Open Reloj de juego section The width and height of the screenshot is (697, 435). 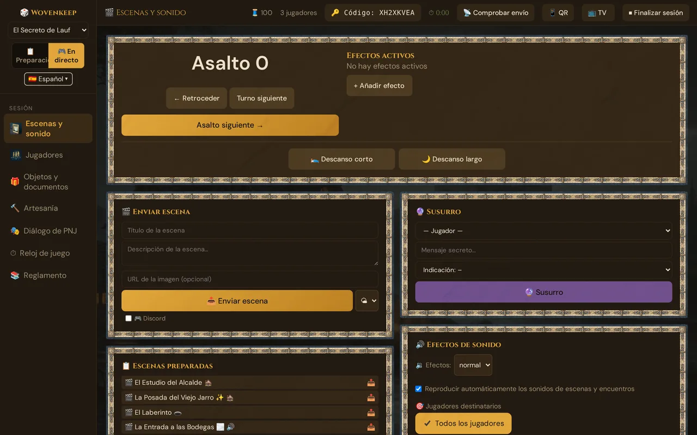click(48, 253)
